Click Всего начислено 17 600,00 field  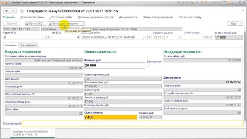(123, 86)
